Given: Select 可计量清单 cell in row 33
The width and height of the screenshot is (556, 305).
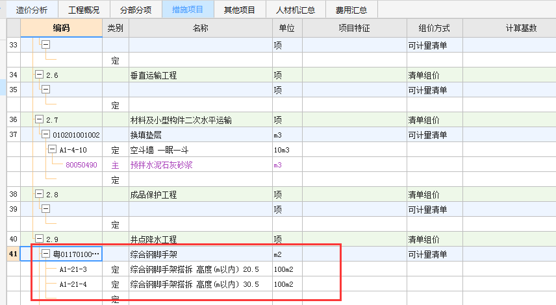Looking at the screenshot, I should (x=435, y=45).
